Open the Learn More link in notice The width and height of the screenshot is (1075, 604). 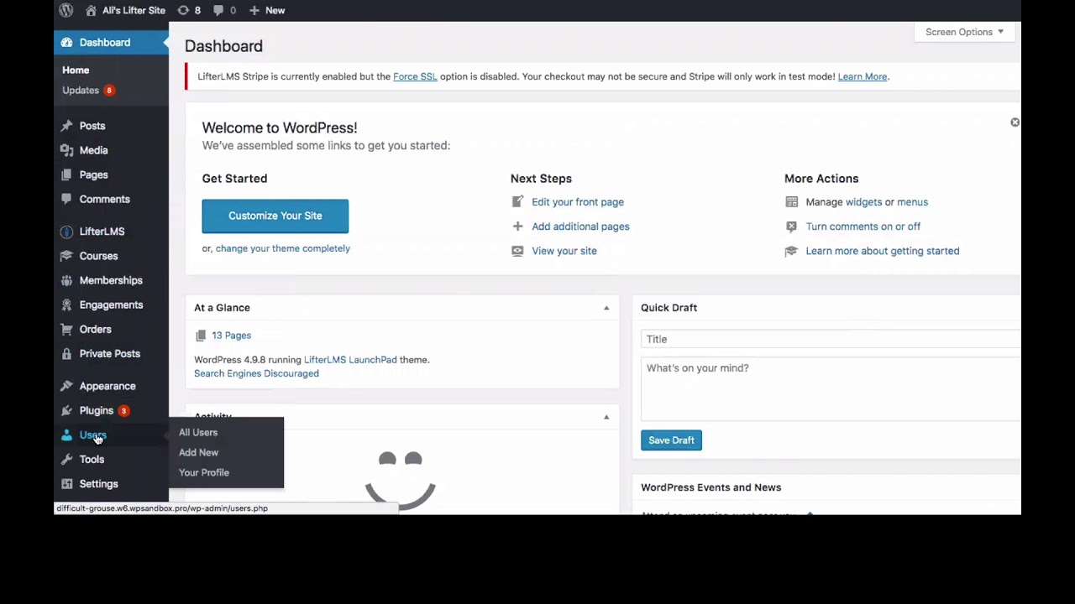[x=863, y=76]
